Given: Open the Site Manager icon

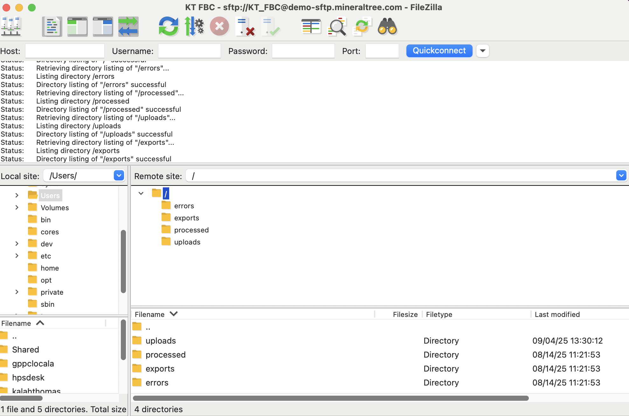Looking at the screenshot, I should [x=11, y=27].
